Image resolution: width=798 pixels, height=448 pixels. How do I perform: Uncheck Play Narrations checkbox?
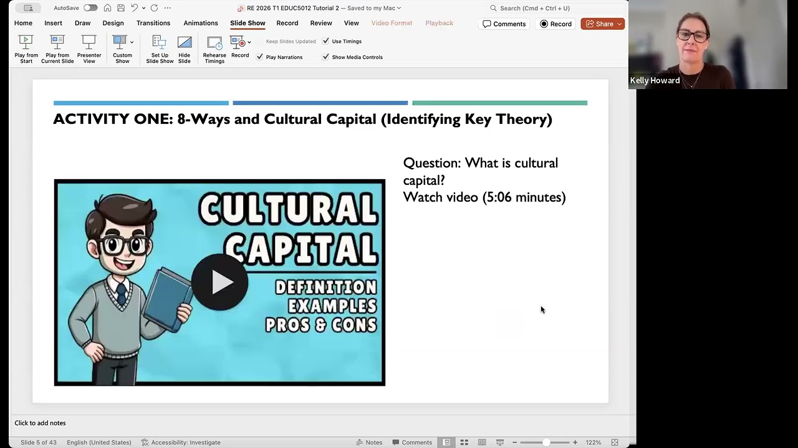259,57
